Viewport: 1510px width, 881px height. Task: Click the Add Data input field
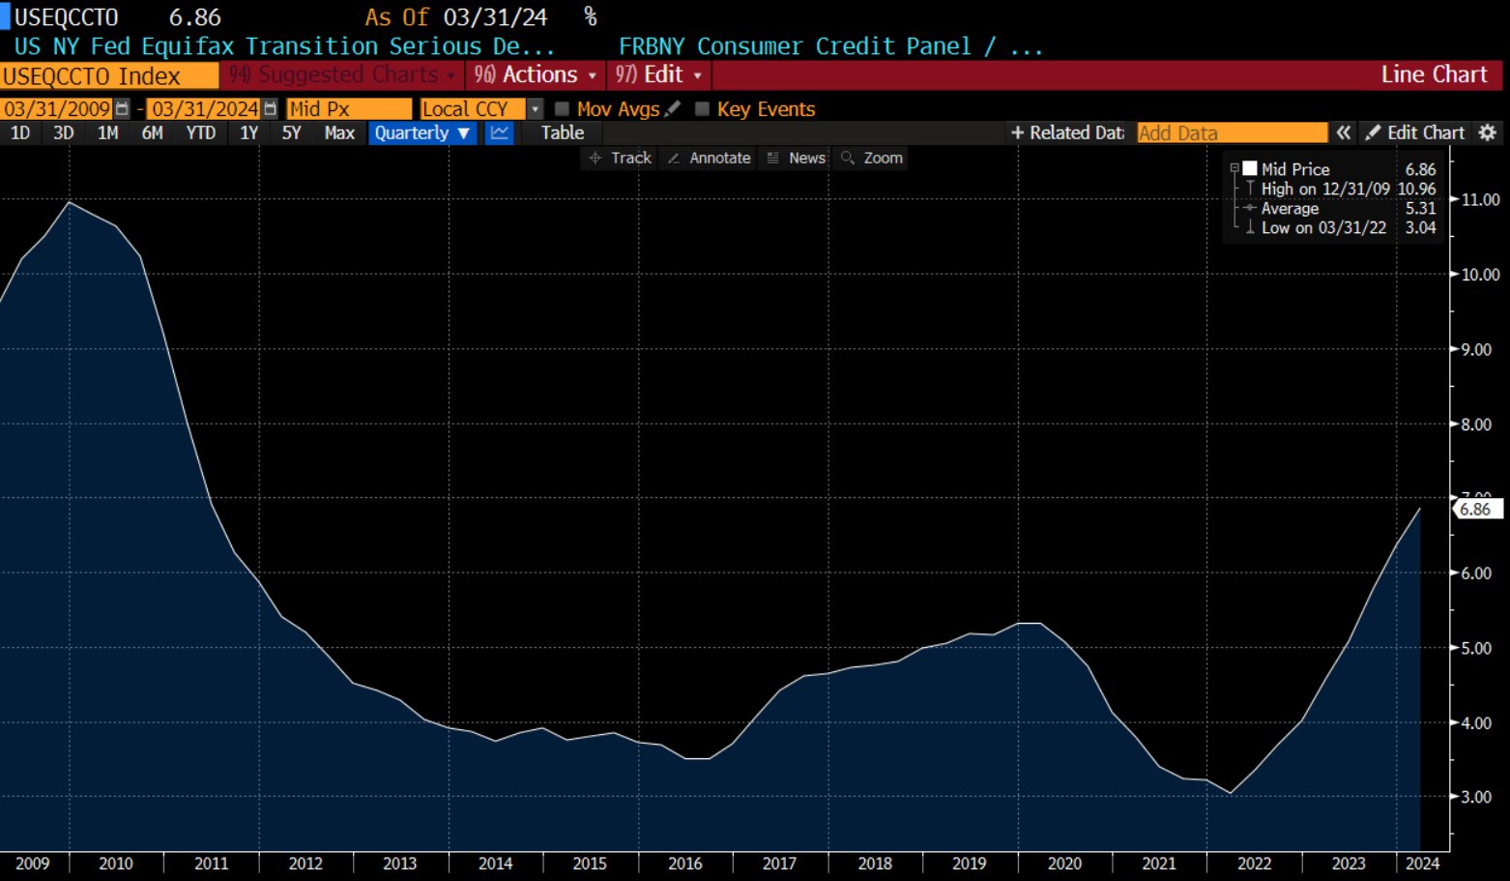(1233, 133)
